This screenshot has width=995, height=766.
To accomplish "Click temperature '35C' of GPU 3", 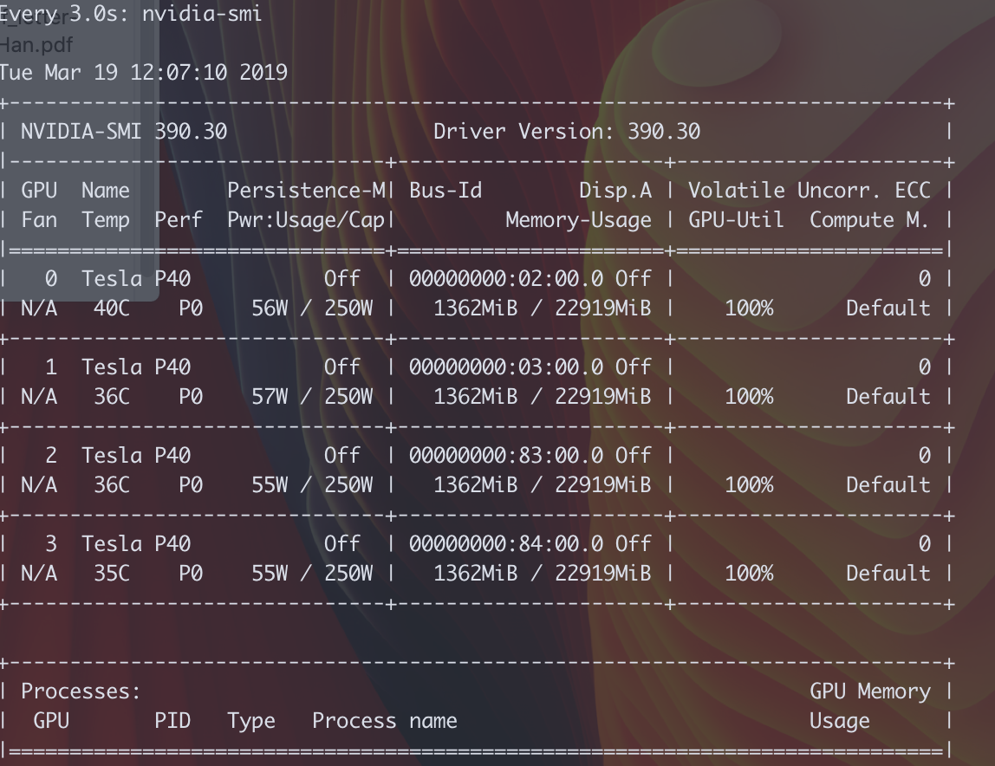I will (x=112, y=574).
